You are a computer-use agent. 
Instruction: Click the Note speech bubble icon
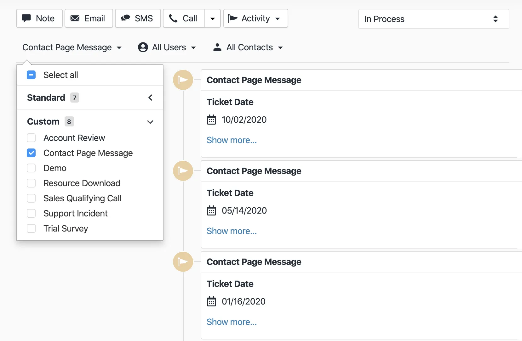(x=26, y=18)
